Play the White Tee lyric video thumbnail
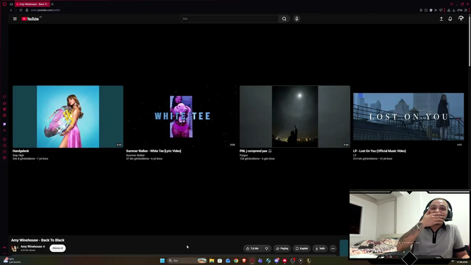 point(181,117)
